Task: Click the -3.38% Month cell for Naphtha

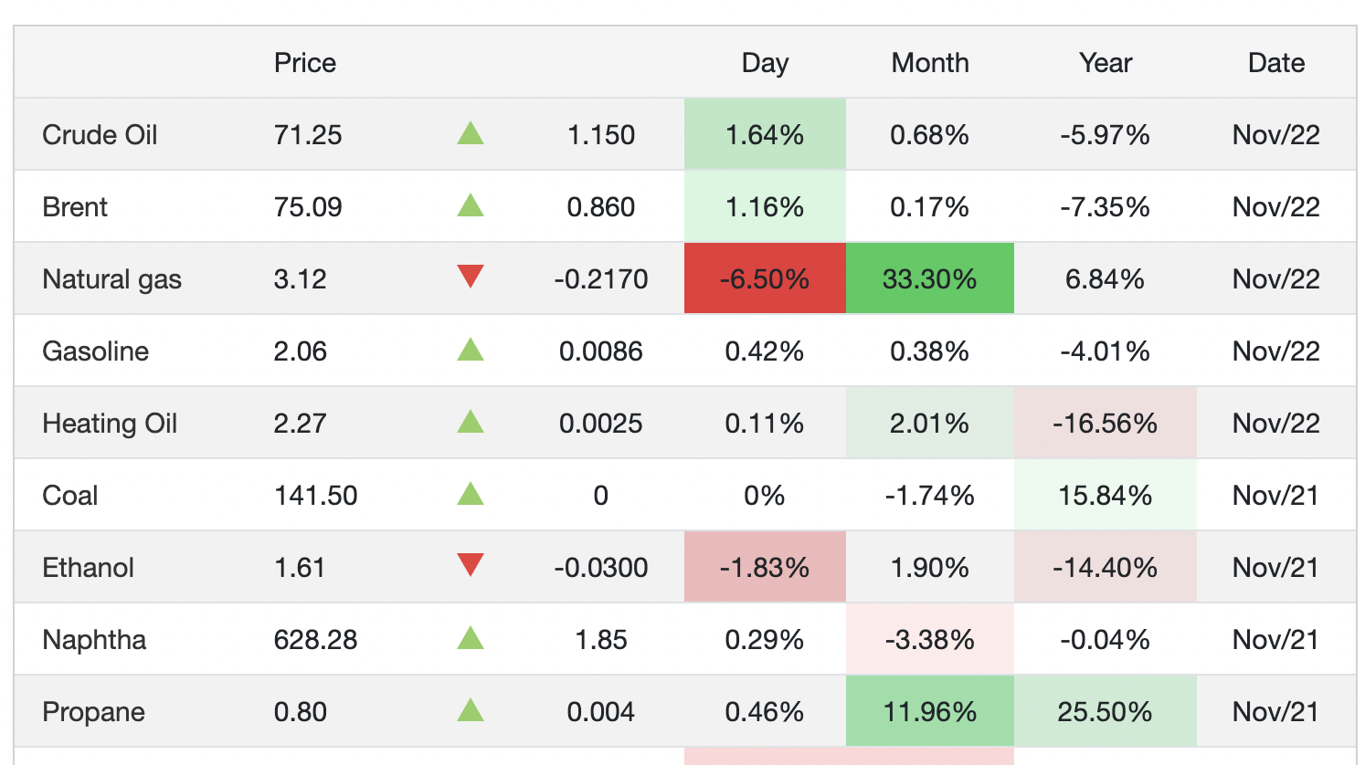Action: pos(930,639)
